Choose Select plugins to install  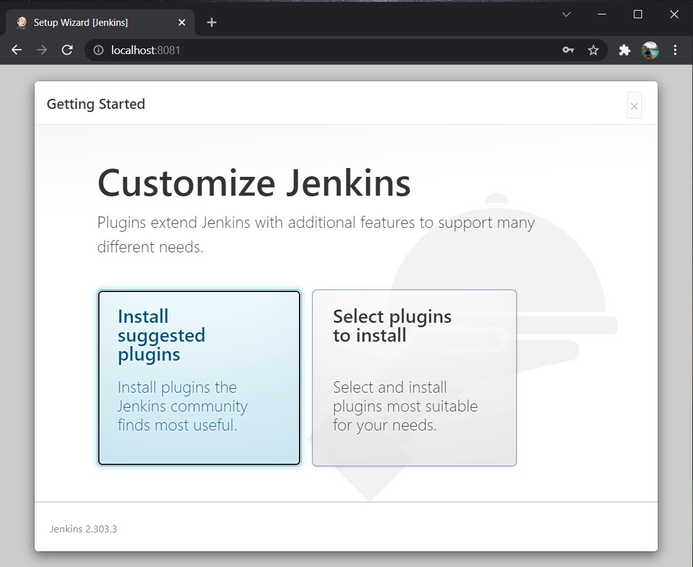[414, 378]
